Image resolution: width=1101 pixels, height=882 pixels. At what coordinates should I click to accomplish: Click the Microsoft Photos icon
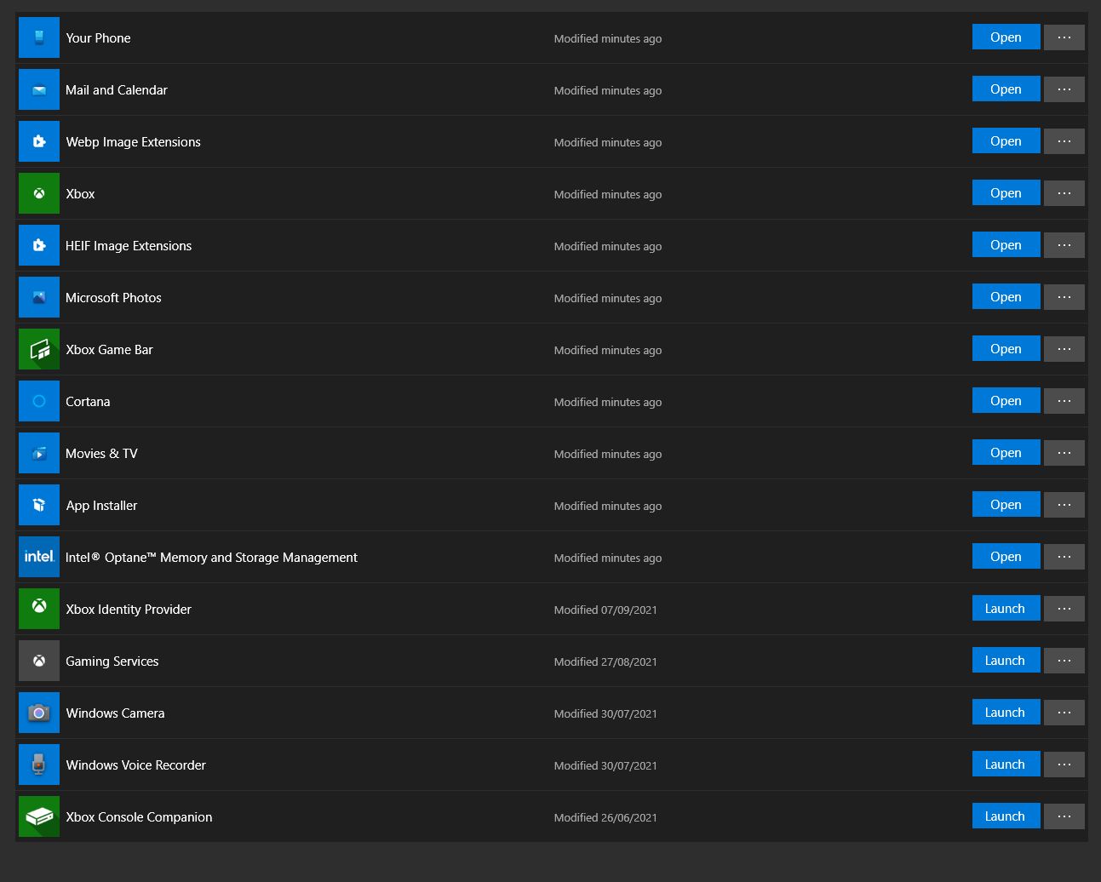coord(39,298)
